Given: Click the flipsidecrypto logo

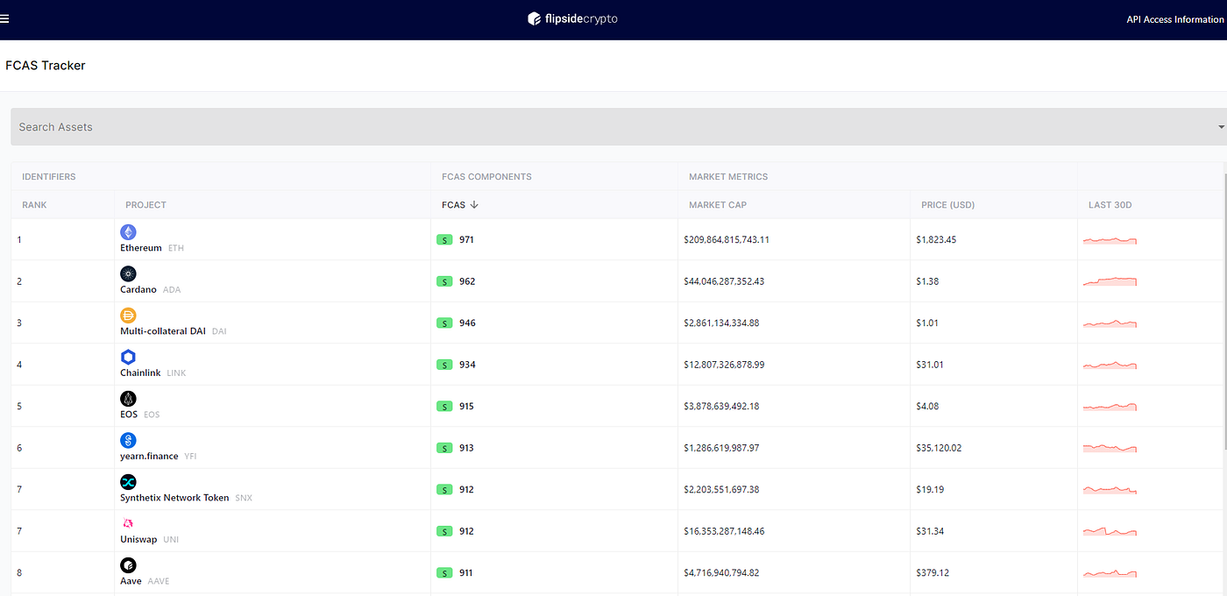Looking at the screenshot, I should [572, 18].
